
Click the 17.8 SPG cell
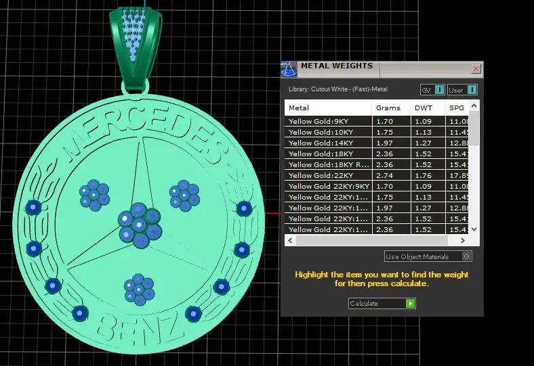pyautogui.click(x=457, y=176)
